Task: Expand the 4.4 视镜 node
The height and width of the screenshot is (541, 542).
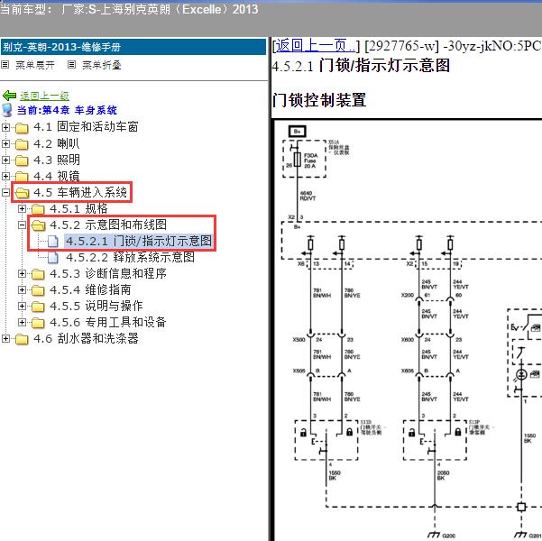Action: click(5, 176)
